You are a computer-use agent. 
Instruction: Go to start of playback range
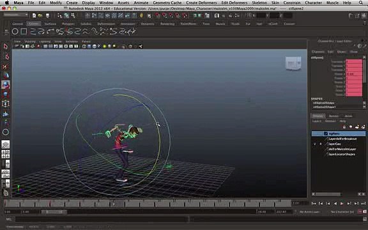(x=314, y=204)
